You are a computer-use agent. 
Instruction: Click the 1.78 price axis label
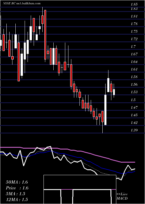[134, 24]
